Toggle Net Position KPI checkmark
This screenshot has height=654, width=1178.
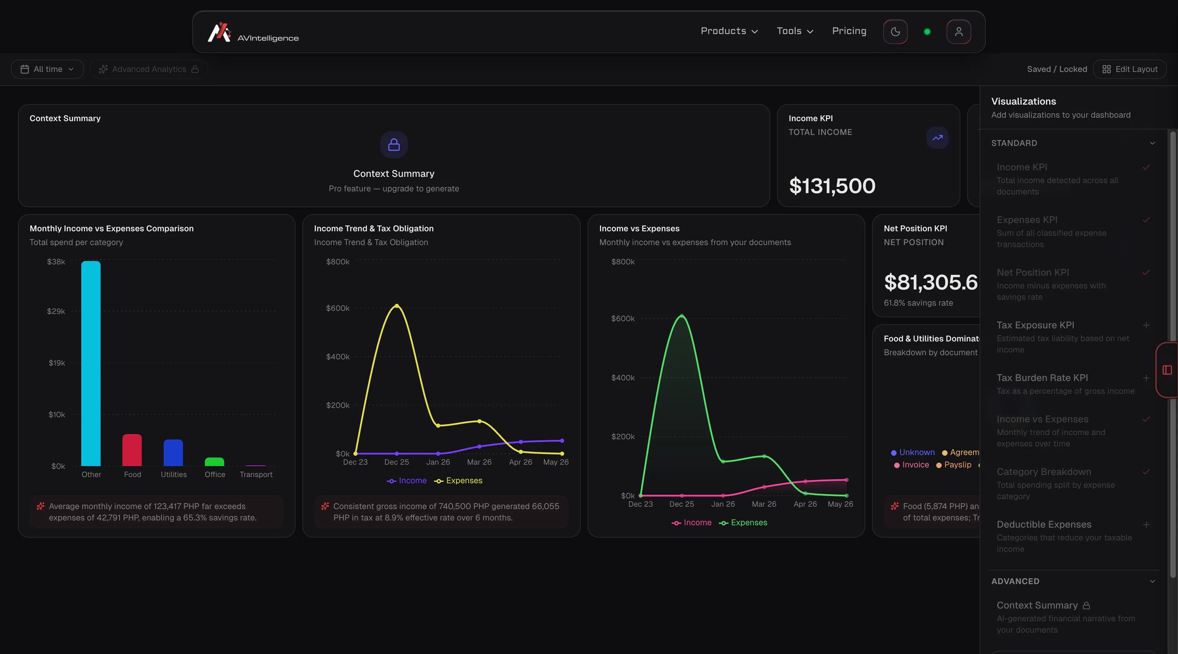[x=1146, y=272]
